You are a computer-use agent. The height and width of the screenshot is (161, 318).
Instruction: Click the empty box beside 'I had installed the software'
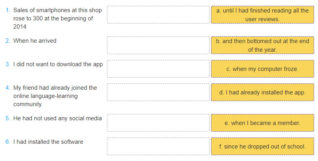point(158,147)
